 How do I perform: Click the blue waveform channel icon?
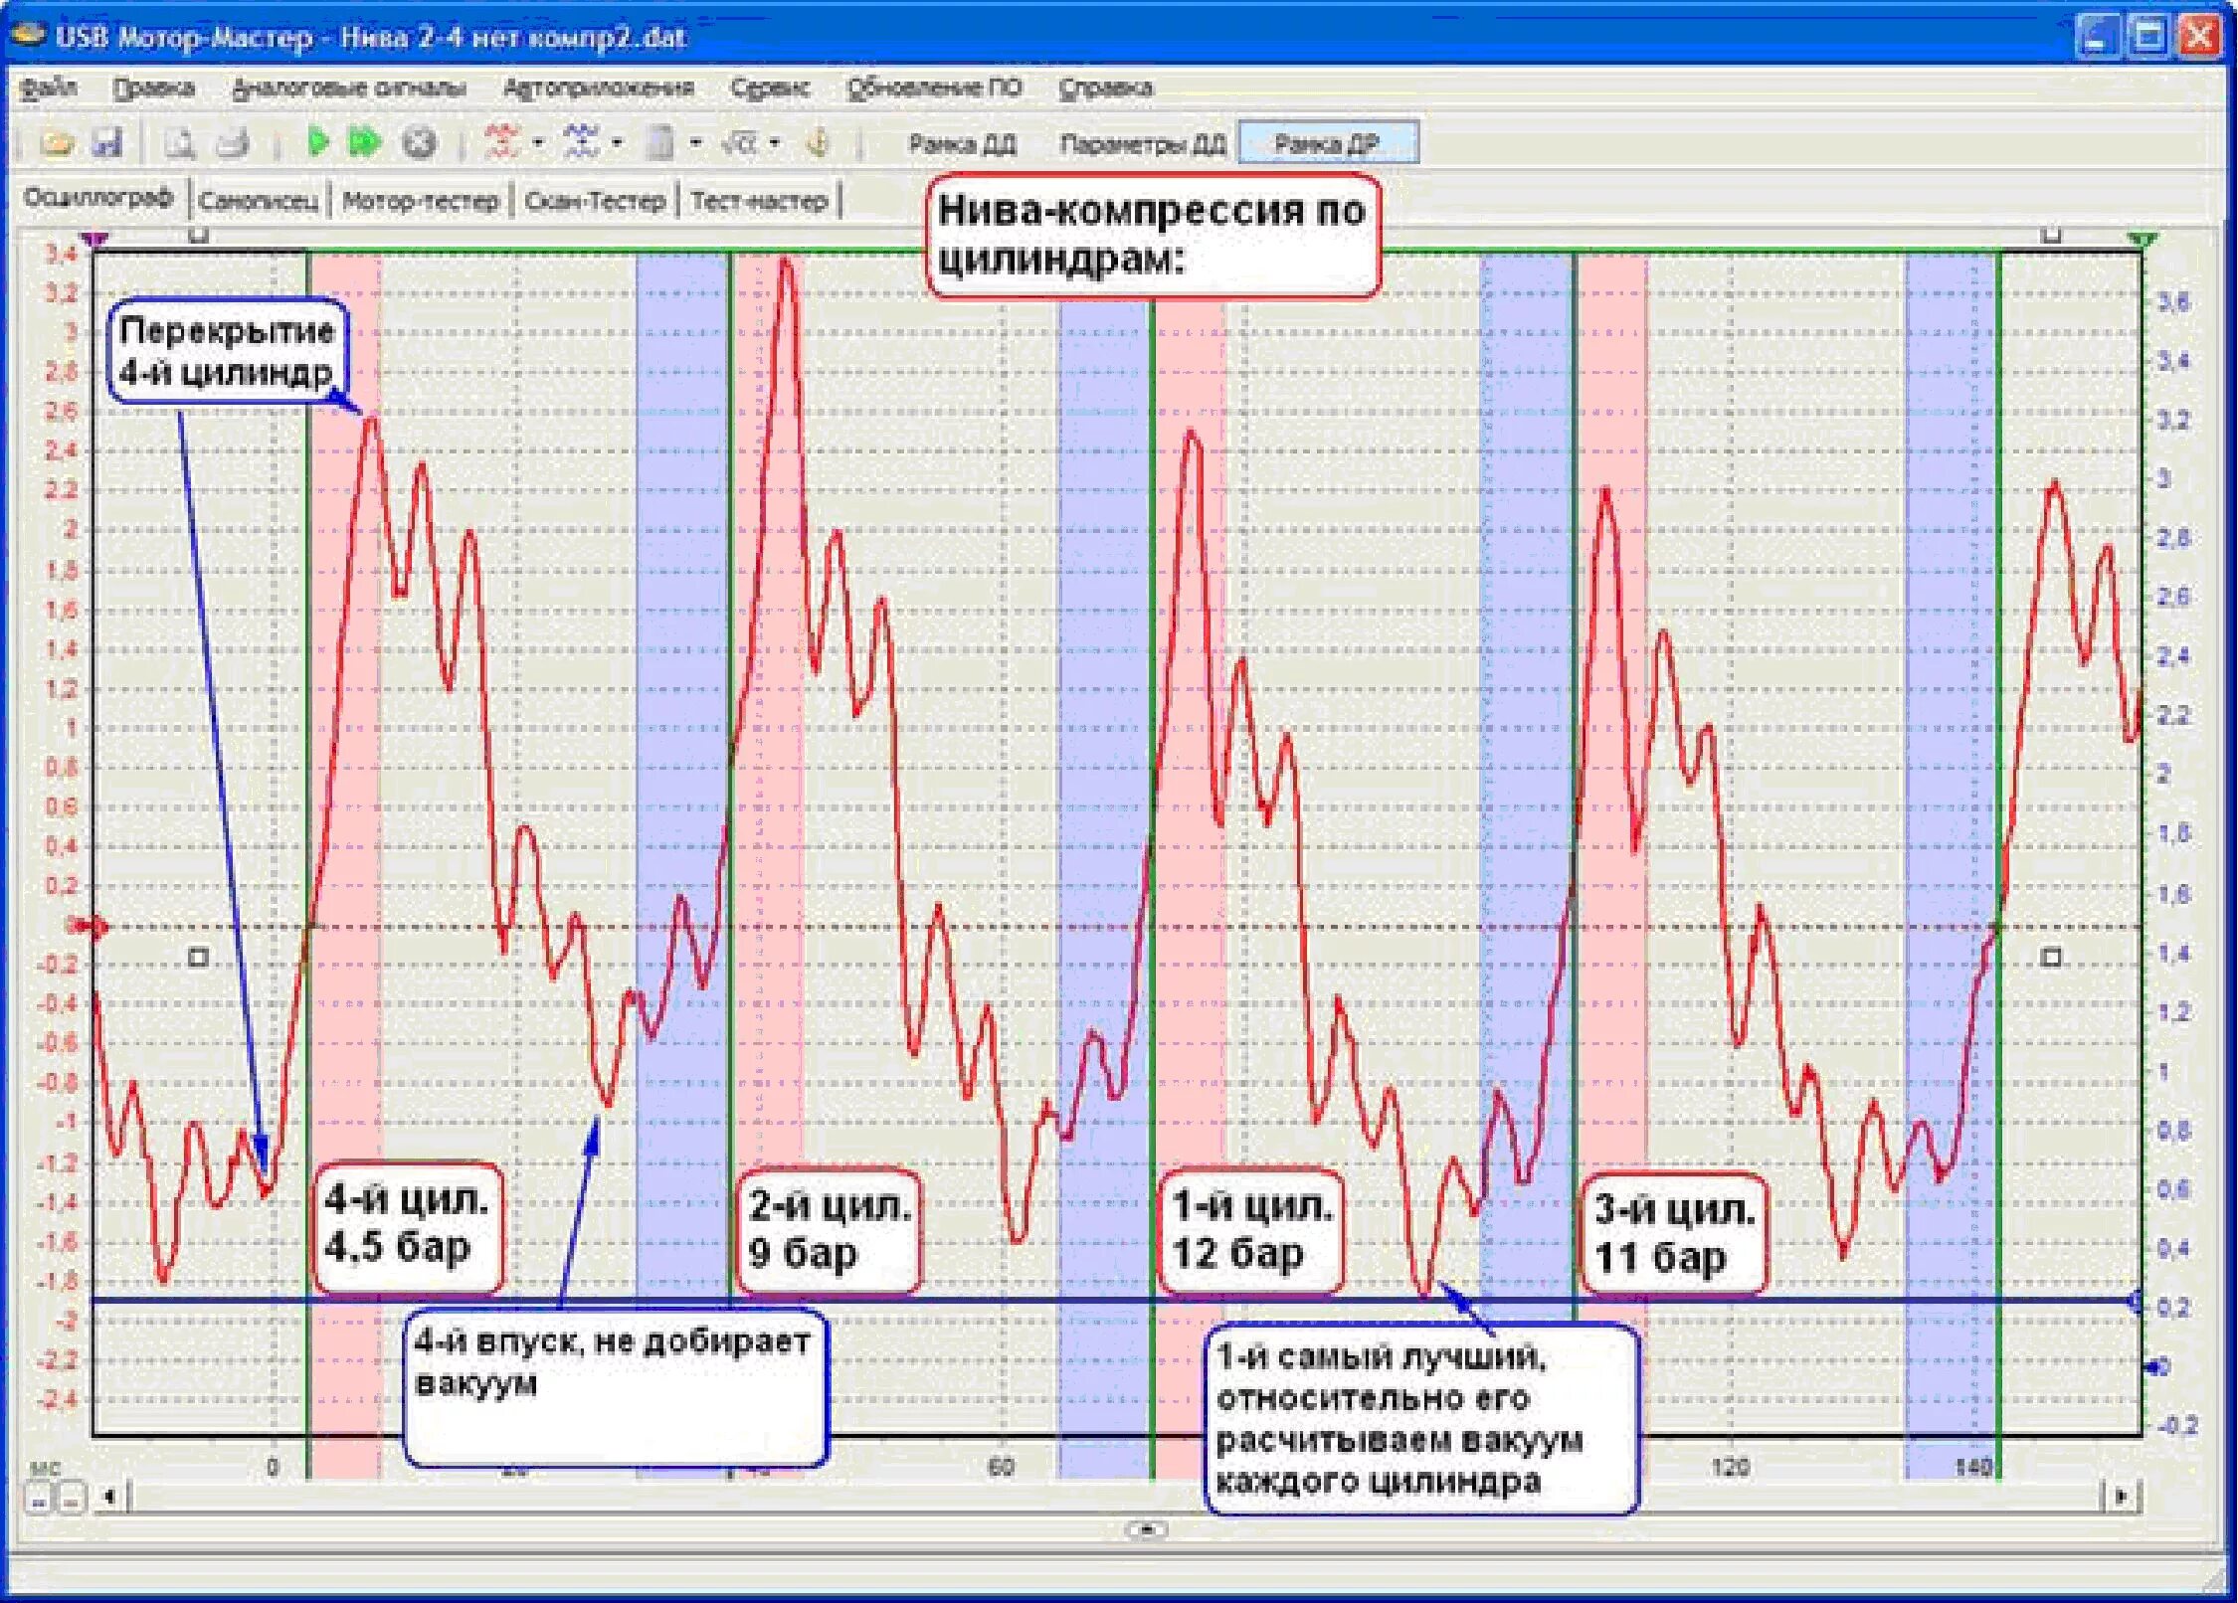[581, 142]
